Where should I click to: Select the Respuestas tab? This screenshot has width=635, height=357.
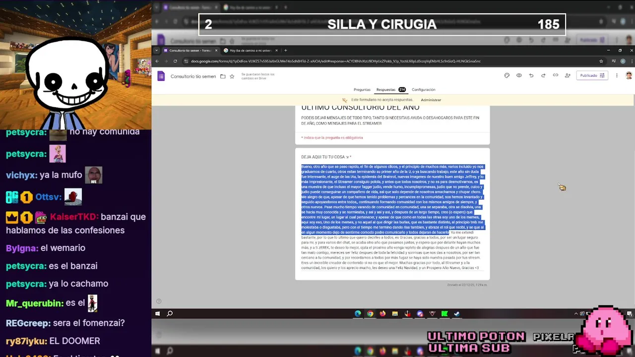pos(390,90)
